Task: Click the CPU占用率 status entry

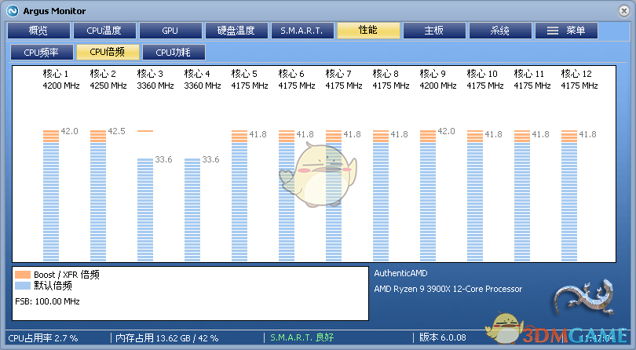Action: pos(43,337)
